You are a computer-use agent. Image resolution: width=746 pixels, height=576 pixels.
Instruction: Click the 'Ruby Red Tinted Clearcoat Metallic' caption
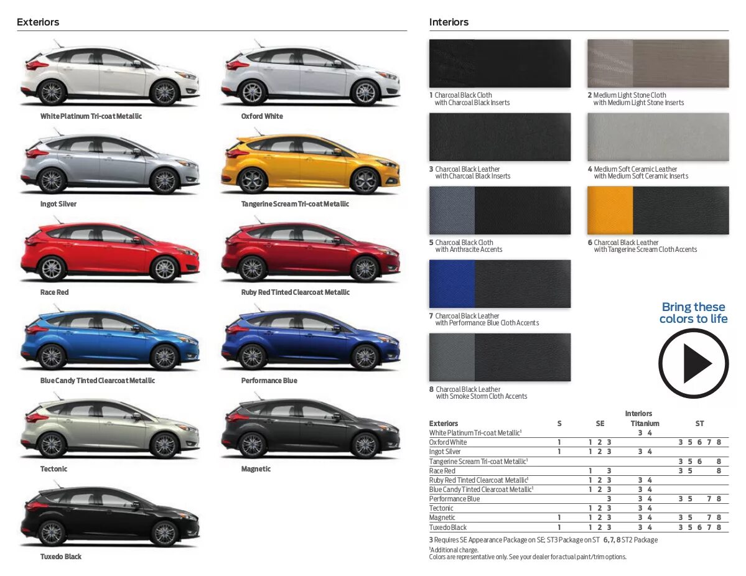[295, 292]
